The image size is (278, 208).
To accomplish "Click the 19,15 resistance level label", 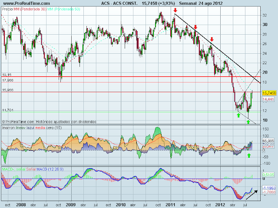I will coord(7,75).
